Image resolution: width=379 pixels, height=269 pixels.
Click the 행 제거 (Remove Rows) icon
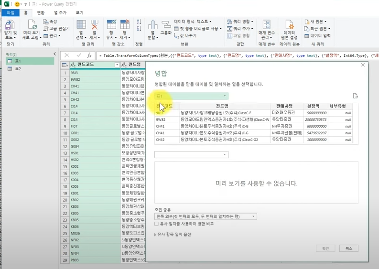[x=125, y=25]
